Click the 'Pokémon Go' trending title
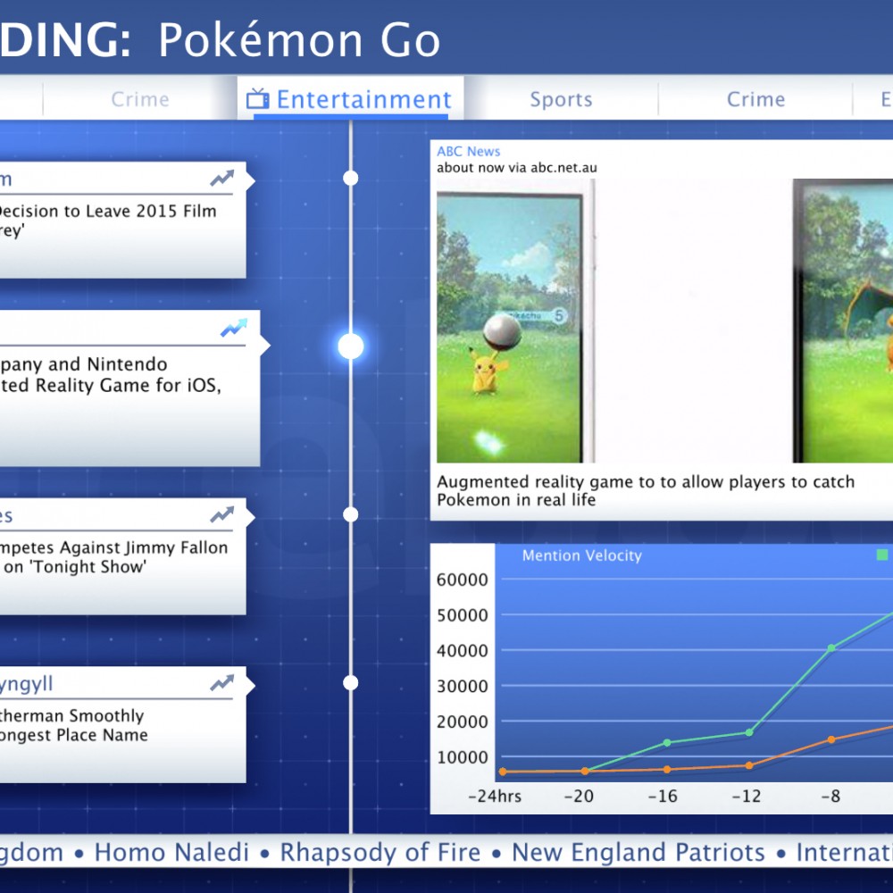This screenshot has height=893, width=893. (x=299, y=40)
